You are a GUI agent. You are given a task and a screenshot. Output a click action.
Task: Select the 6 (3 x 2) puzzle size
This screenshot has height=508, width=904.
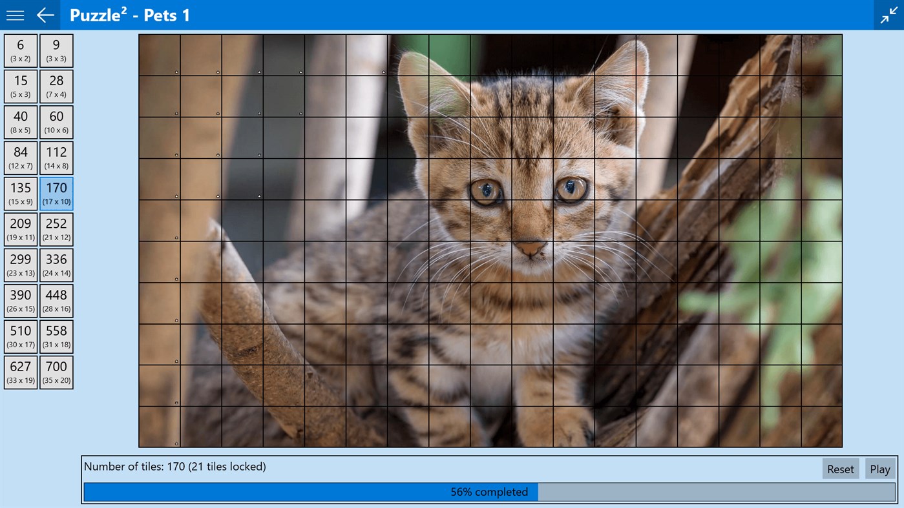pos(20,50)
